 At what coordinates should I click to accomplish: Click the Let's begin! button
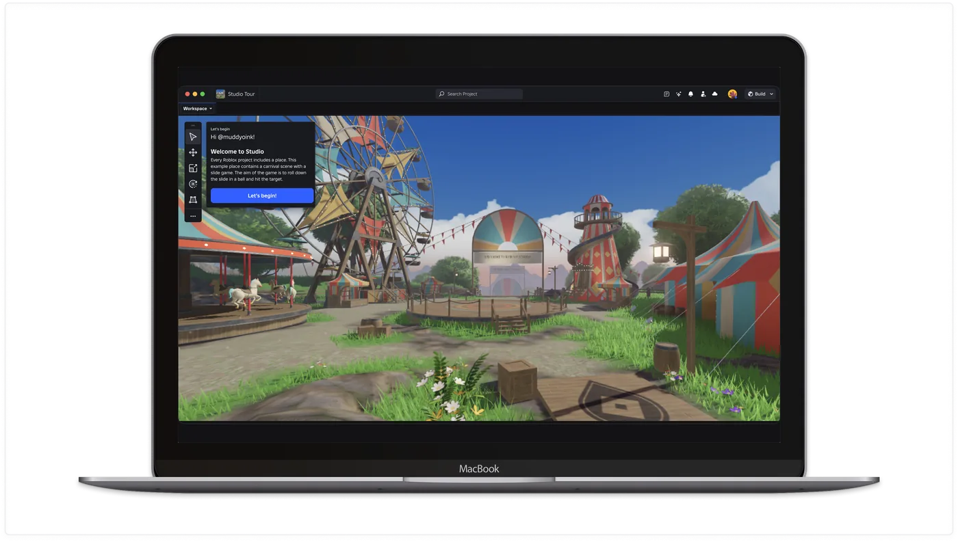click(262, 195)
